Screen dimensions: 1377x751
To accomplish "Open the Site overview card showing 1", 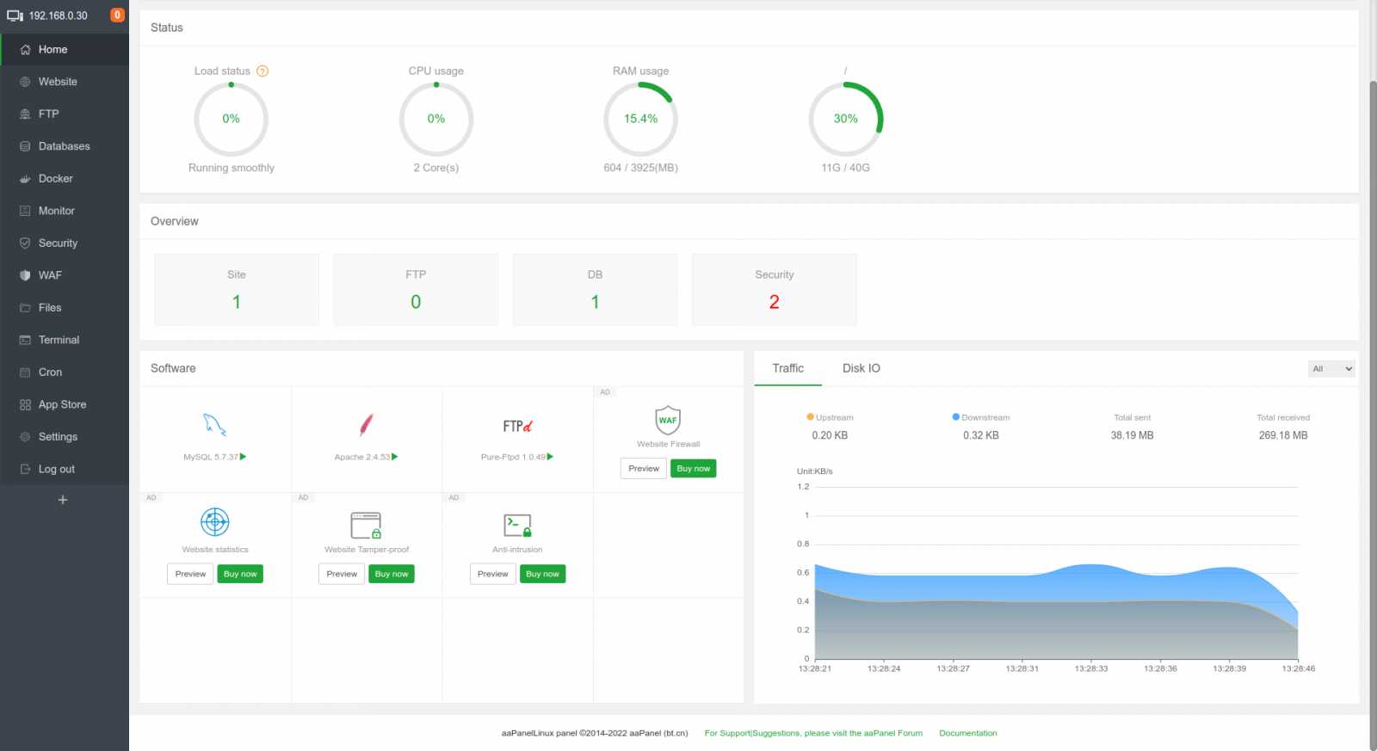I will 237,289.
